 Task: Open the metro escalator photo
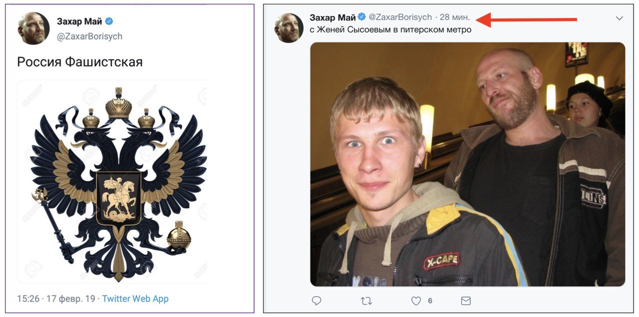(x=468, y=164)
